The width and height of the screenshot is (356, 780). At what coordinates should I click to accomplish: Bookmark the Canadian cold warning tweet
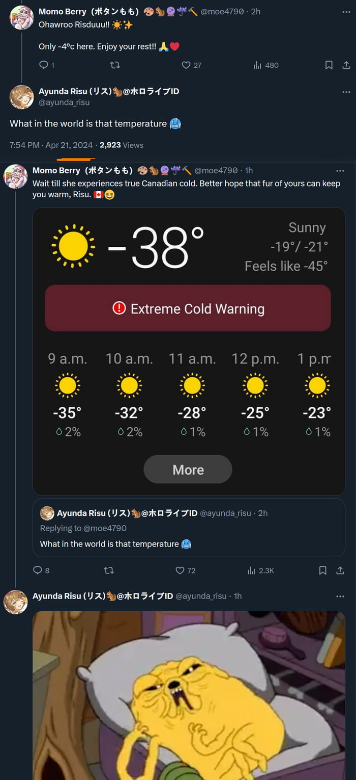(322, 570)
